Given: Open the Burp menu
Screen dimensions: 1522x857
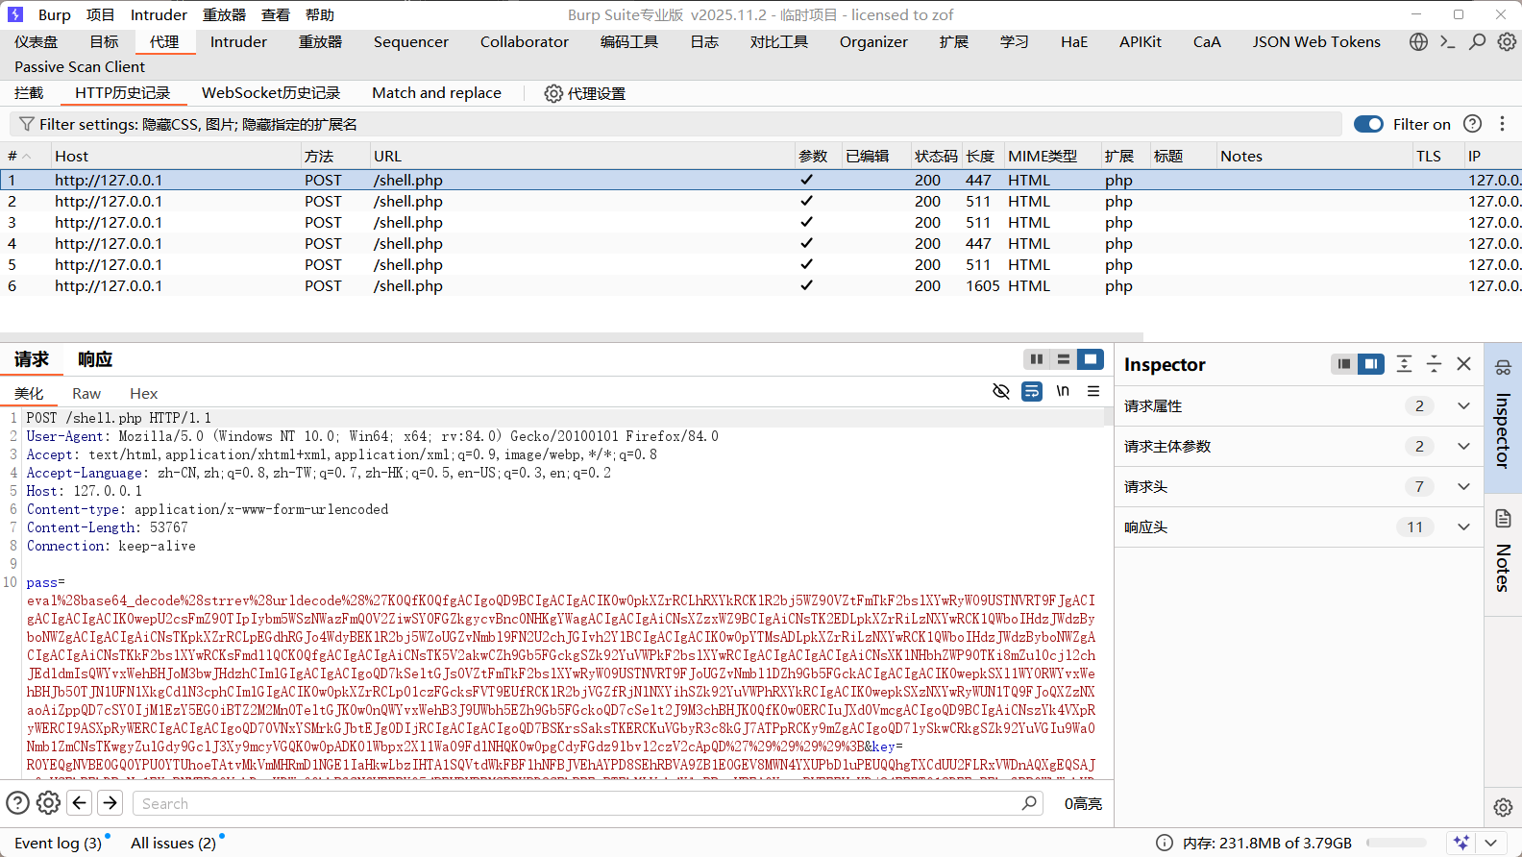Looking at the screenshot, I should click(55, 14).
